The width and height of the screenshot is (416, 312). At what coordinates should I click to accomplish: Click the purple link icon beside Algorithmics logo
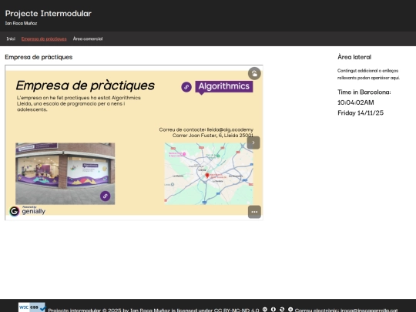pyautogui.click(x=186, y=87)
